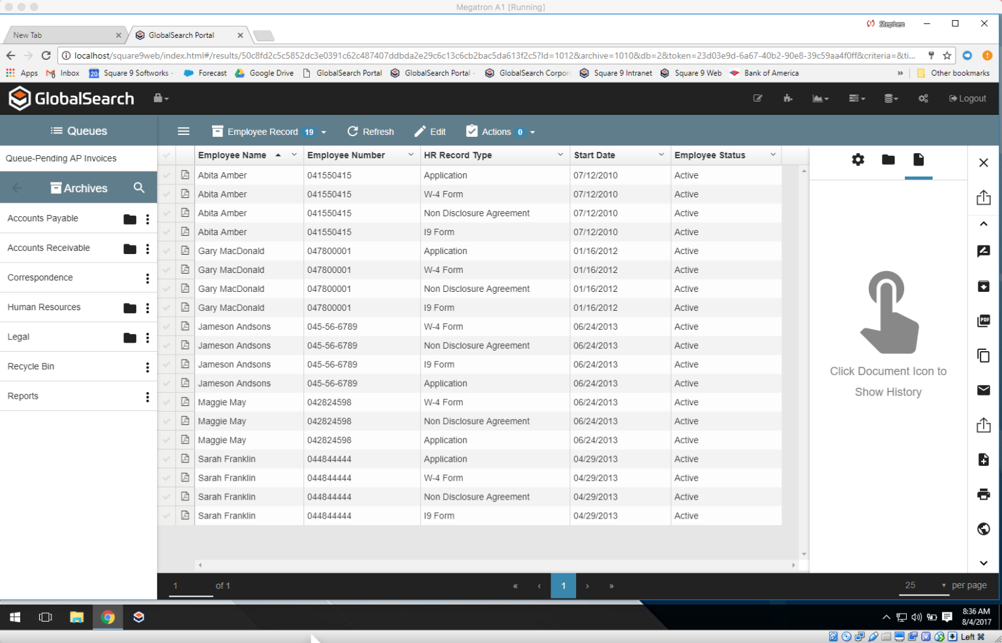Click the GlobalSearch logo

coord(71,98)
